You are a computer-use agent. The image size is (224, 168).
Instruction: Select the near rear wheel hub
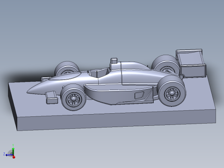coord(172,94)
